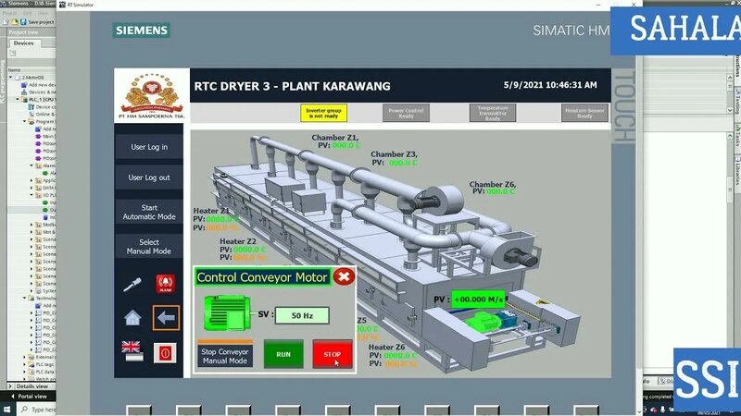
Task: Expand the PLC data types folder
Action: pyautogui.click(x=25, y=372)
